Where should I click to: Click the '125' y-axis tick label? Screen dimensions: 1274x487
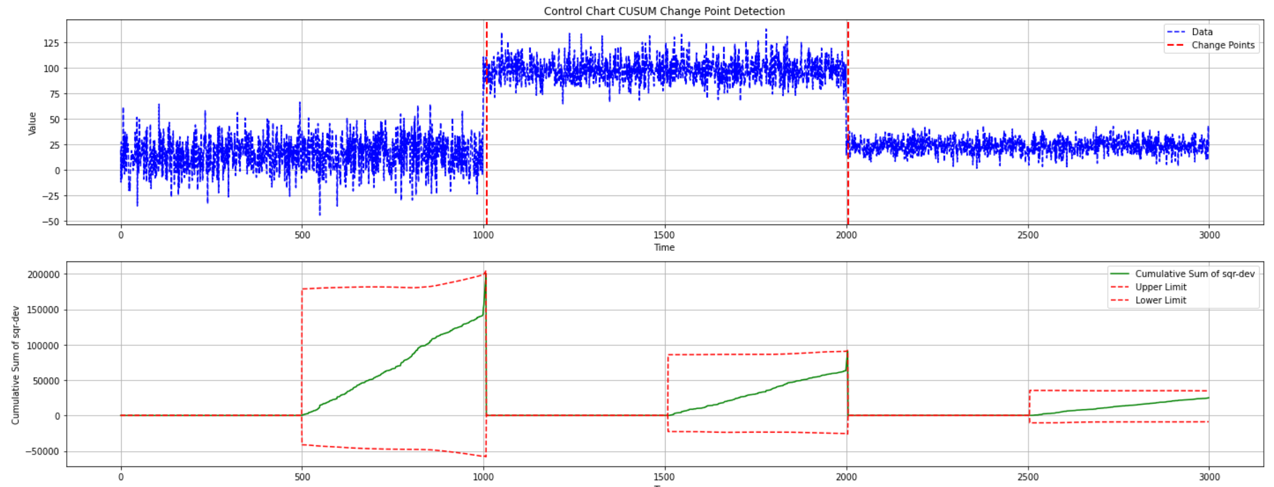click(x=51, y=43)
